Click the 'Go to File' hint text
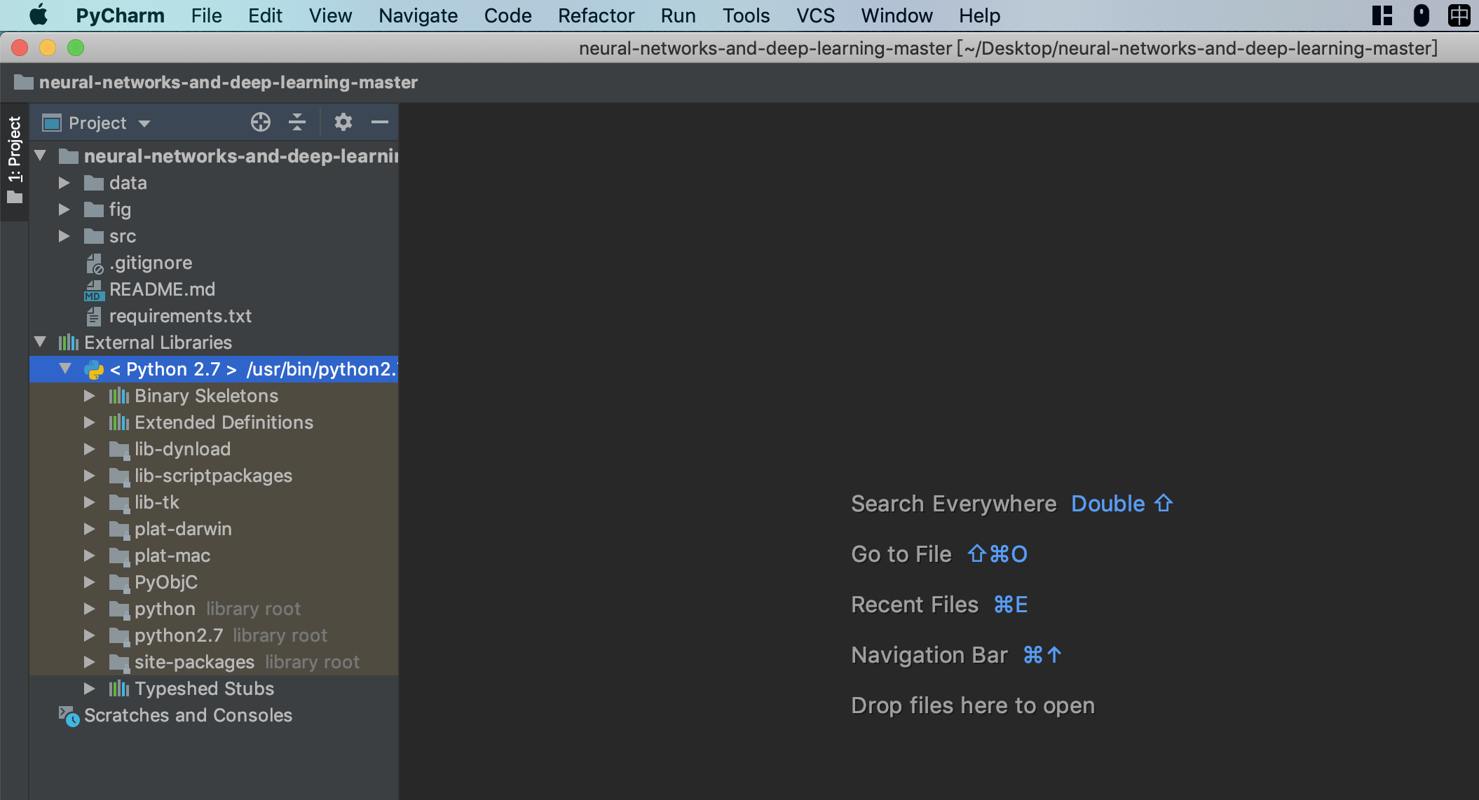 pyautogui.click(x=901, y=555)
